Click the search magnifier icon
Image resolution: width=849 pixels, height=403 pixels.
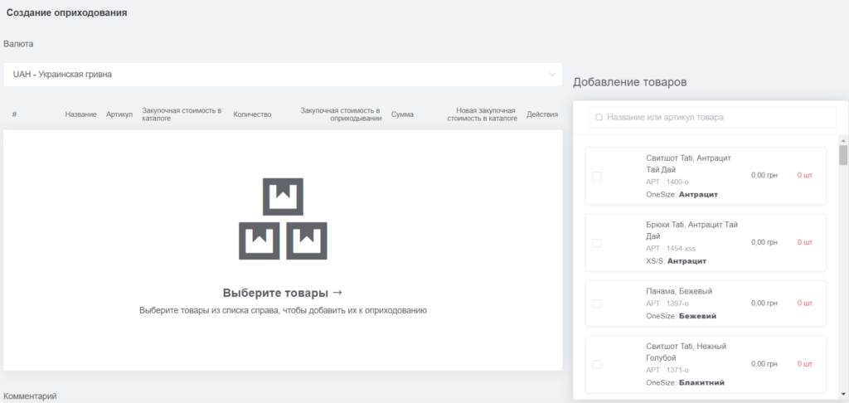pyautogui.click(x=599, y=117)
